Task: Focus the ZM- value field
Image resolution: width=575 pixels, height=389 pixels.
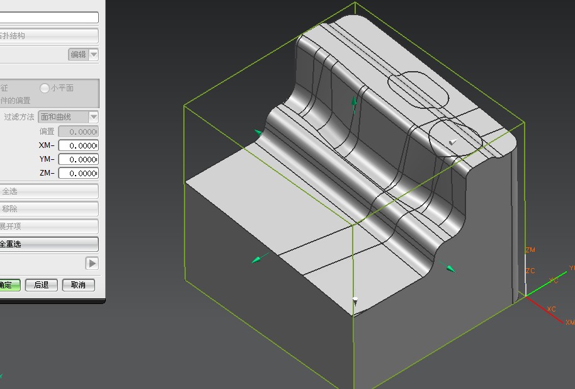Action: pyautogui.click(x=79, y=173)
